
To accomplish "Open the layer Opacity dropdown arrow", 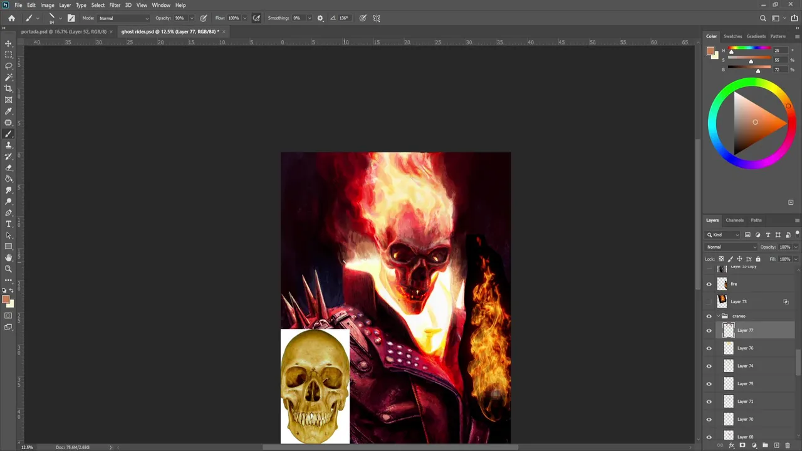I will (x=796, y=247).
